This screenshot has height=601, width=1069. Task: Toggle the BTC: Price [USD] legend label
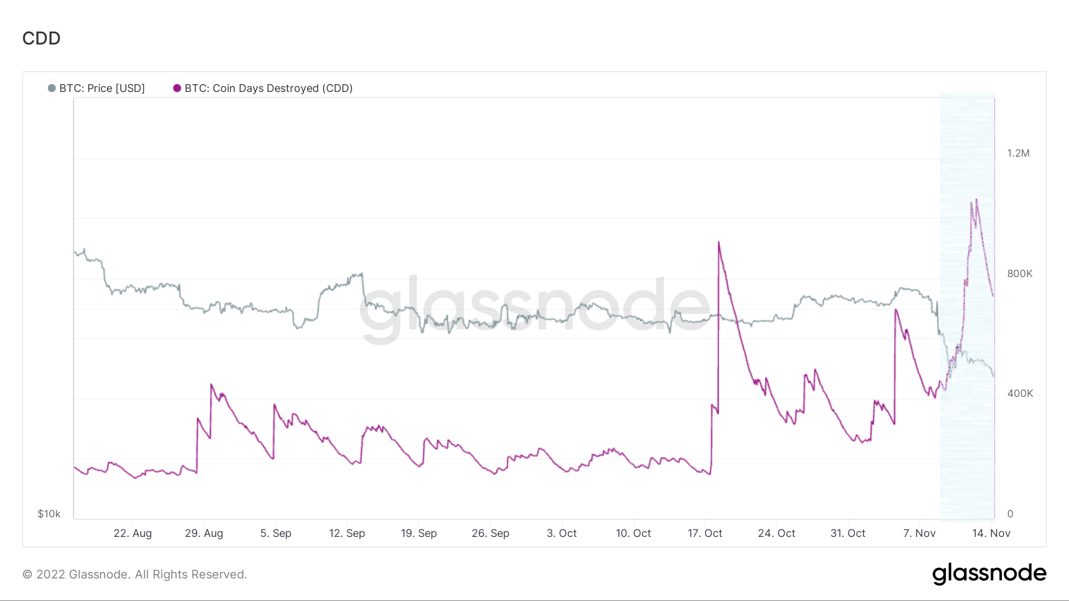(x=102, y=88)
